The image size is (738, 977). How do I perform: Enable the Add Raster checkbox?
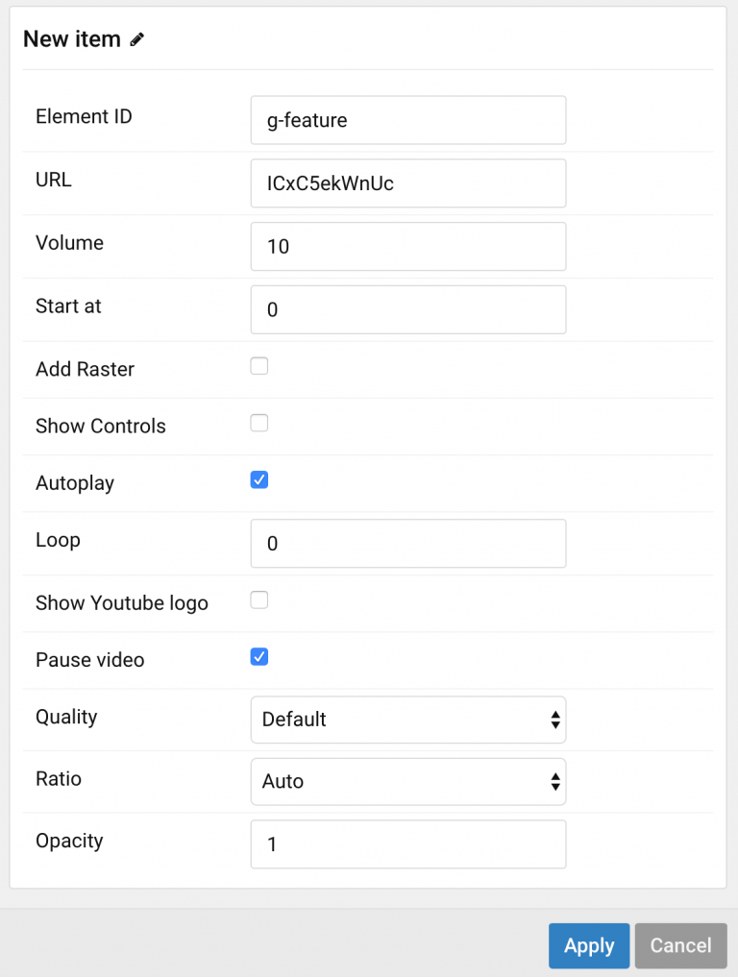coord(258,365)
